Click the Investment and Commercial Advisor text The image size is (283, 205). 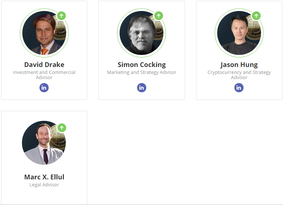[x=44, y=75]
